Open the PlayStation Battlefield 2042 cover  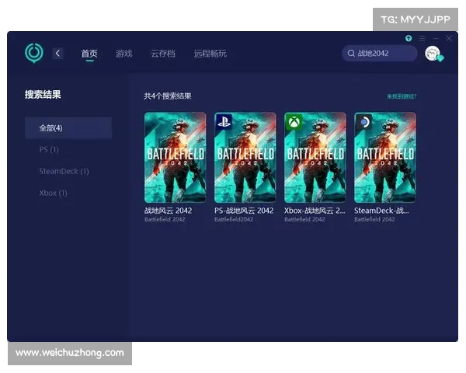(245, 158)
